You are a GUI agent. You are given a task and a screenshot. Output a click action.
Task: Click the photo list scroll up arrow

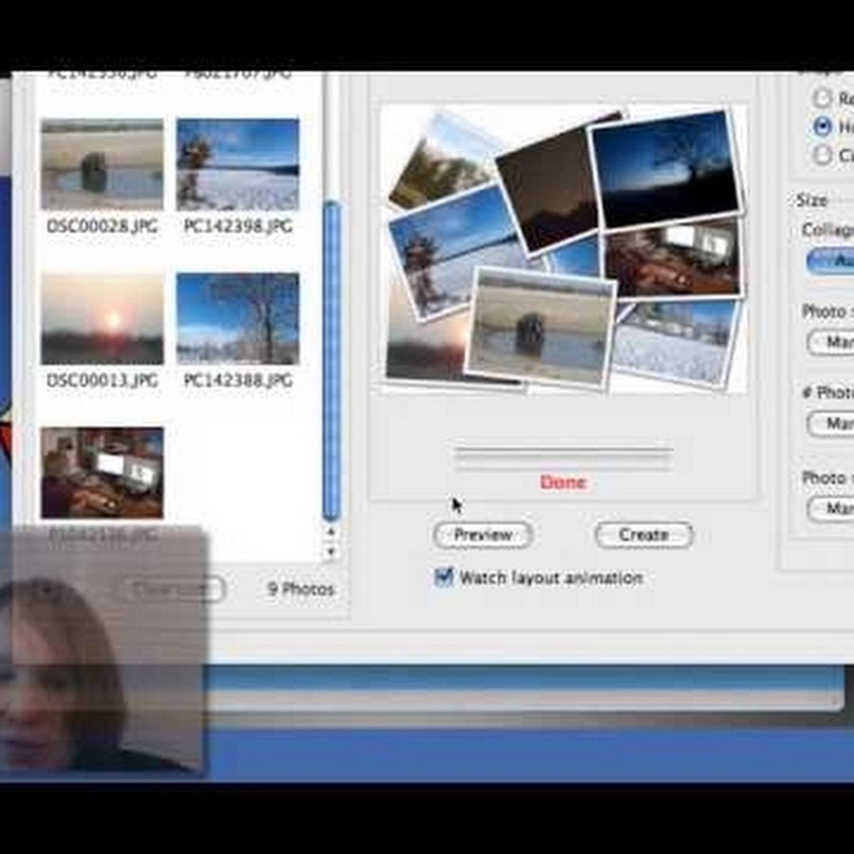pos(331,531)
